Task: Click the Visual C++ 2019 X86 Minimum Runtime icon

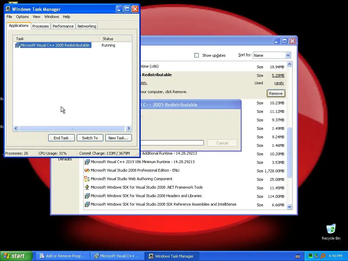Action: tap(87, 162)
